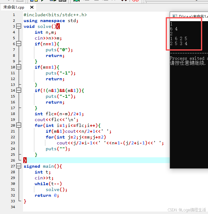Image resolution: width=208 pixels, height=214 pixels.
Task: Click the '1 6 2 5' output line in console
Action: [179, 39]
